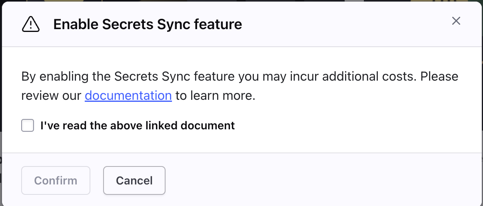
Task: Close the dialog with the X icon
Action: pos(456,21)
